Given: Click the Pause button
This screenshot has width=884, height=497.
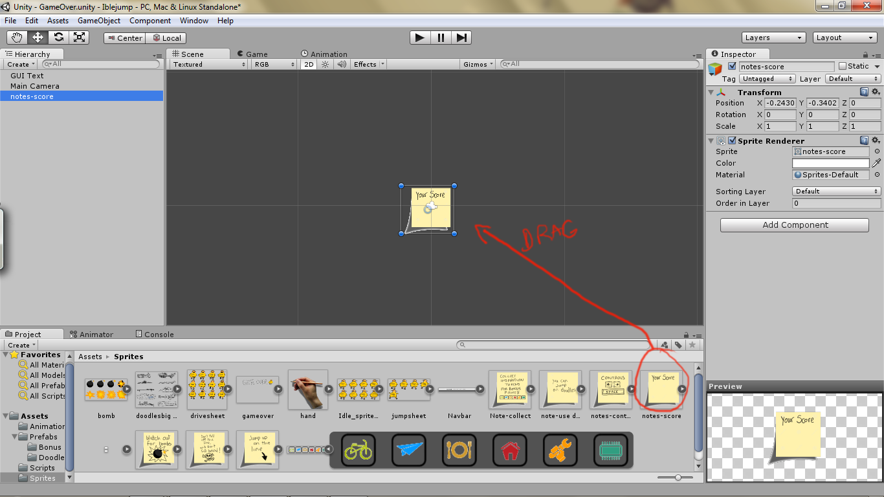Looking at the screenshot, I should click(441, 38).
